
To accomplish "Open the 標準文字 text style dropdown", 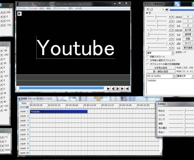I will coord(193,76).
